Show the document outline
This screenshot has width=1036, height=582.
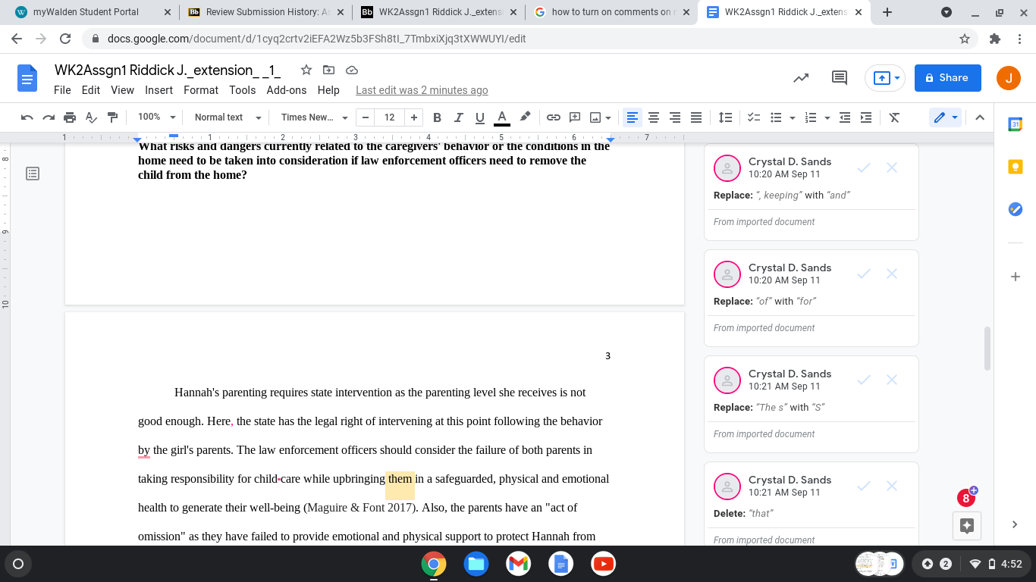click(x=33, y=174)
